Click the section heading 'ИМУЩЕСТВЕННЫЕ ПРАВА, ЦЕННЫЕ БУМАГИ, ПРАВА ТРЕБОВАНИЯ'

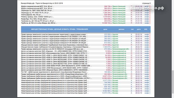click(60, 29)
